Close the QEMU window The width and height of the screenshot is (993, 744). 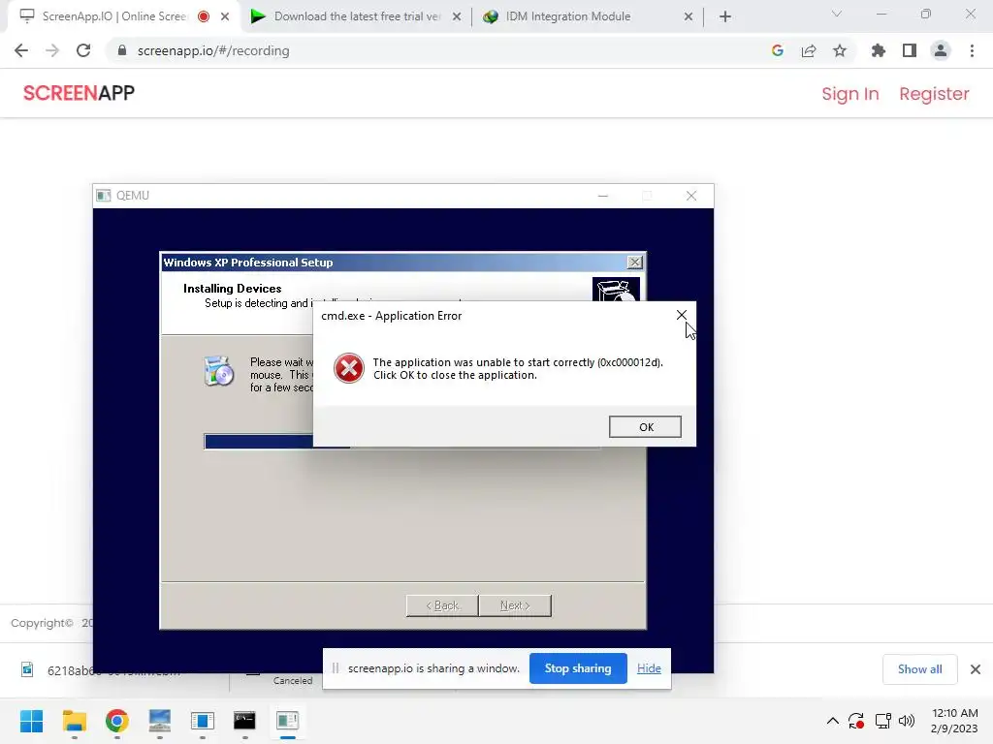pos(690,196)
